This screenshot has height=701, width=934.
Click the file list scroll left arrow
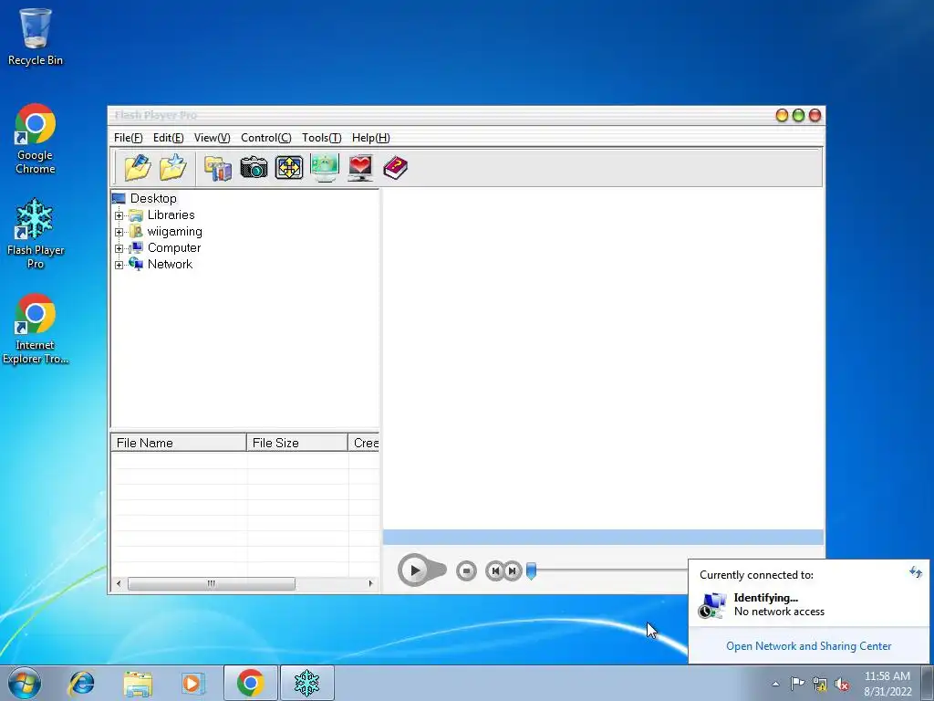tap(119, 583)
